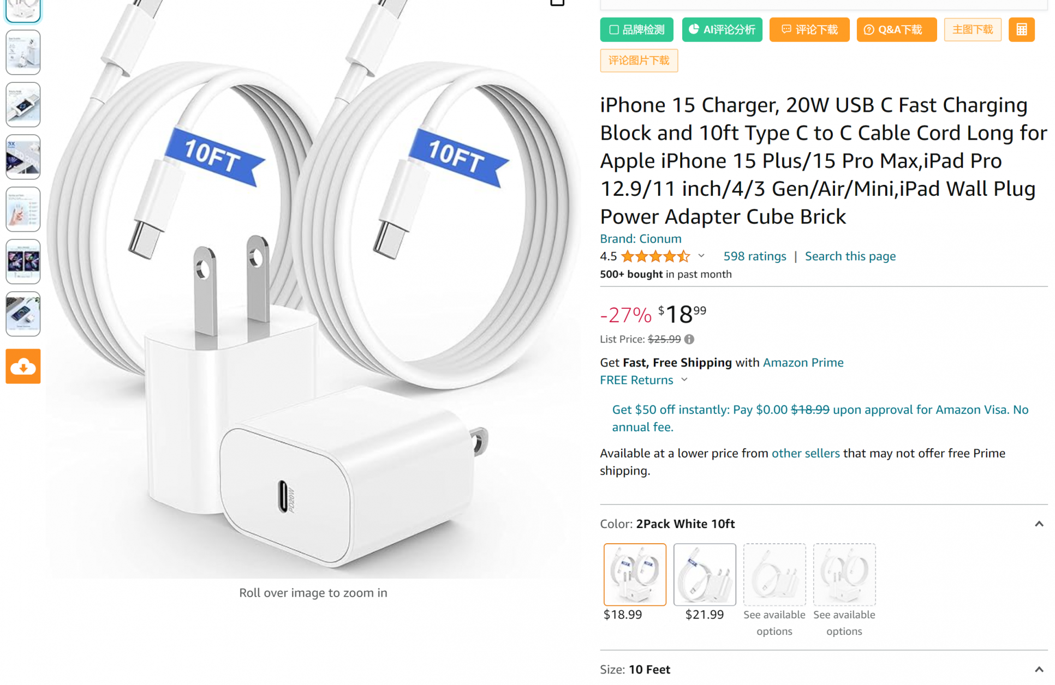Click the 评论下载 comment download button
This screenshot has height=685, width=1055.
tap(809, 29)
